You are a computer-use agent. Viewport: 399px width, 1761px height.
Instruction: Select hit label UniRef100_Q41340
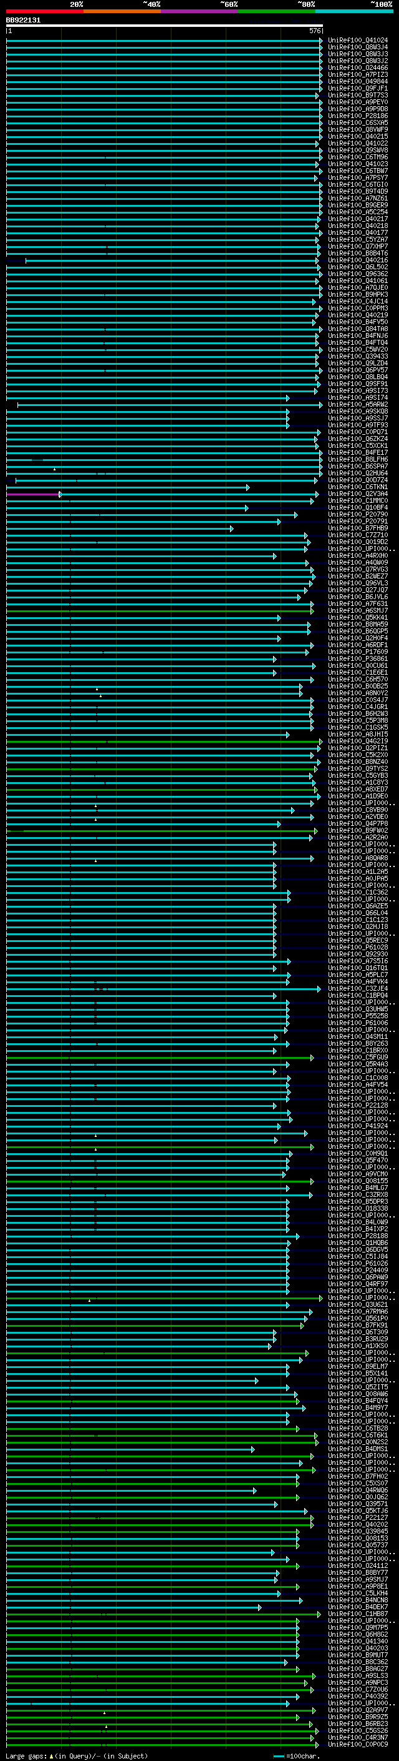tap(358, 1640)
